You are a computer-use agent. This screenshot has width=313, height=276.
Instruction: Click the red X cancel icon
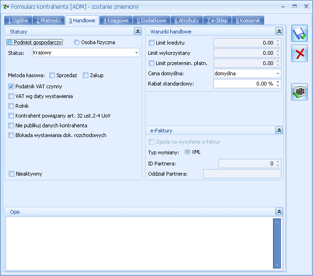click(x=299, y=53)
